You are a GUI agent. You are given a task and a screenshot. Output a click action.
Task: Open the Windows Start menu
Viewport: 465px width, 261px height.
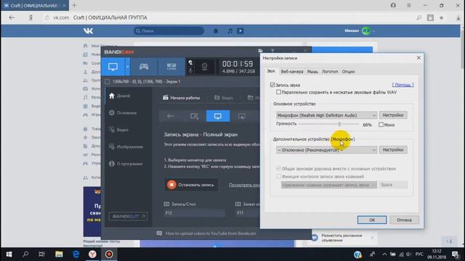pyautogui.click(x=9, y=254)
